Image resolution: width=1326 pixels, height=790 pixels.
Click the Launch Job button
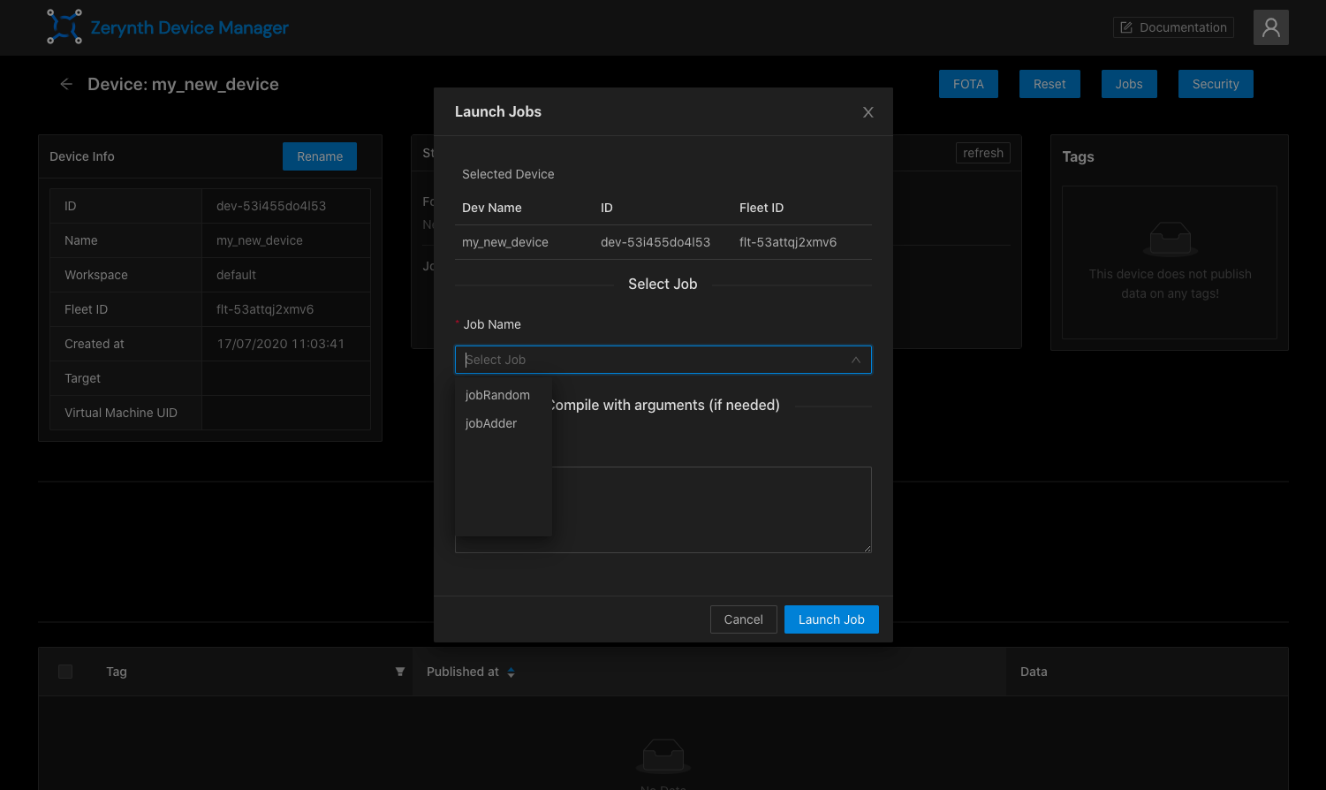[831, 619]
